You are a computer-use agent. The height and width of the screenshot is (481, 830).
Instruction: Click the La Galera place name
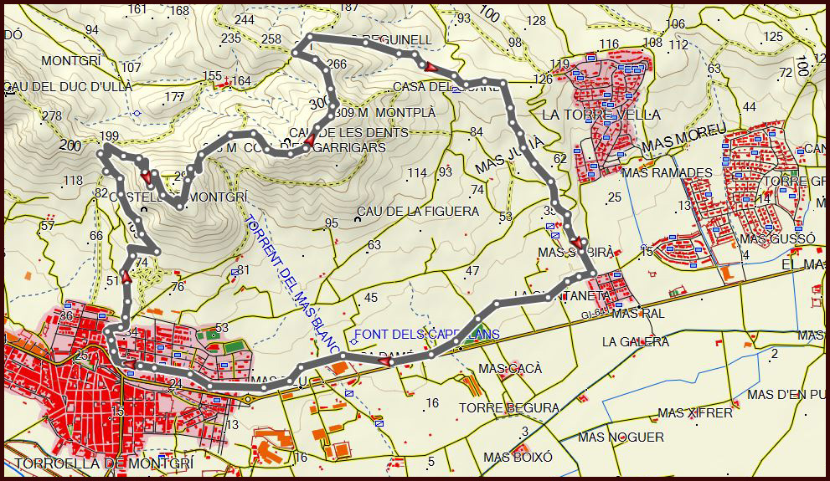(635, 342)
